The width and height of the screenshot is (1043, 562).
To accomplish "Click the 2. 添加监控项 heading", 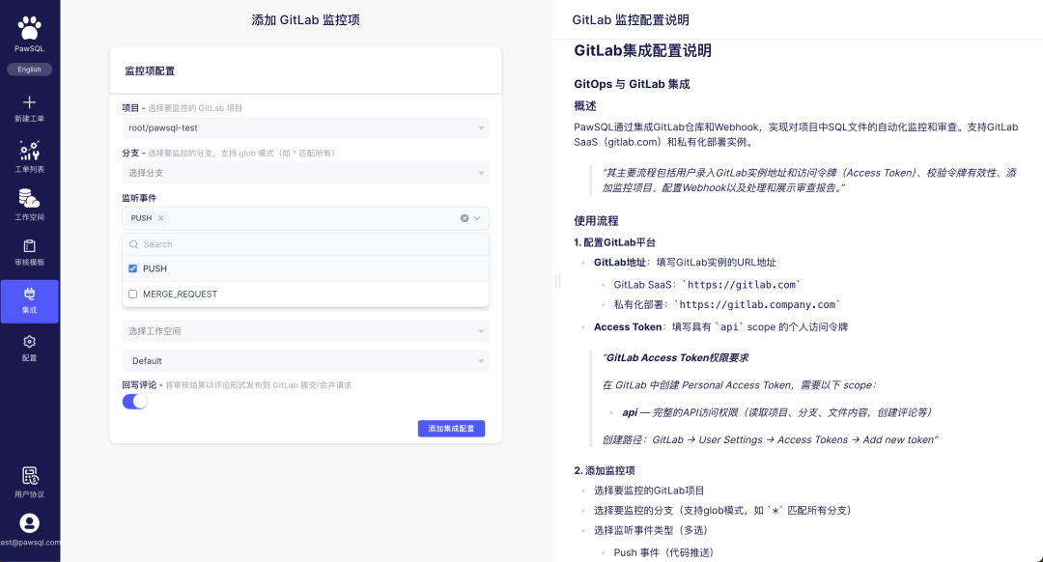I will pyautogui.click(x=605, y=470).
